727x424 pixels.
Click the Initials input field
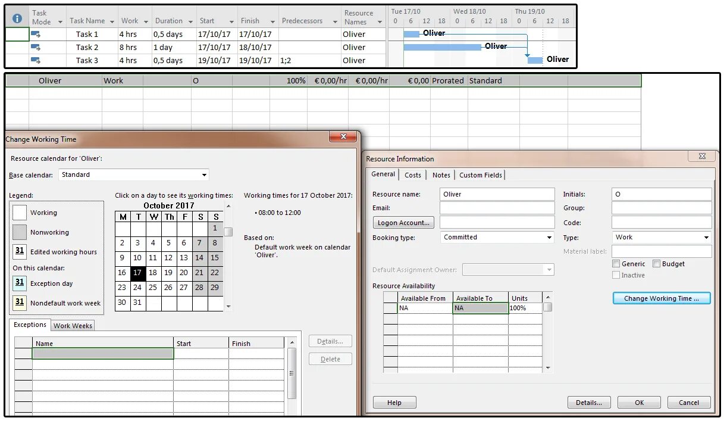662,194
